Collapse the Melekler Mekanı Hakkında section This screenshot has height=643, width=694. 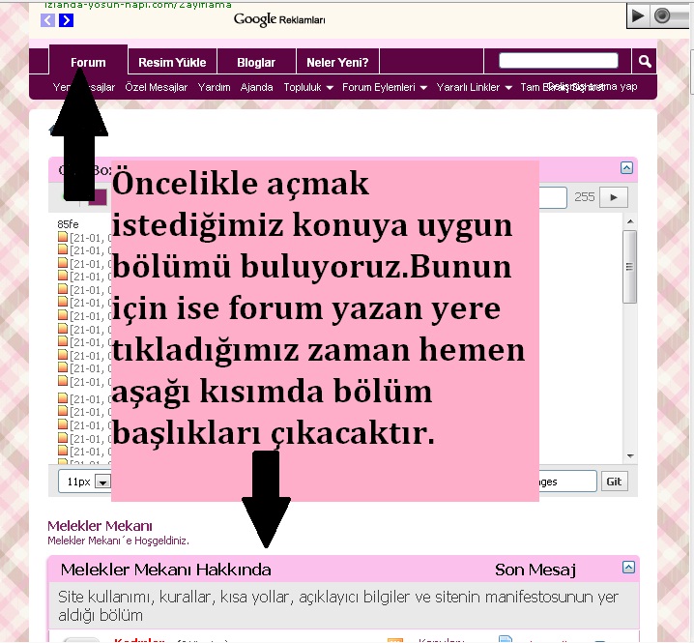tap(627, 568)
